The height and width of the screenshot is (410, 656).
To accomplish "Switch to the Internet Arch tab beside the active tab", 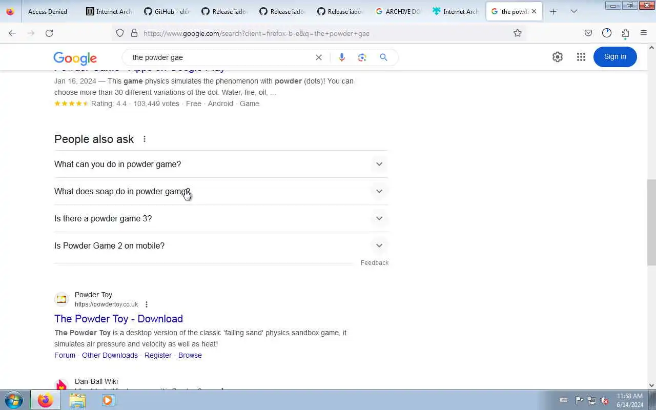I will coord(456,11).
